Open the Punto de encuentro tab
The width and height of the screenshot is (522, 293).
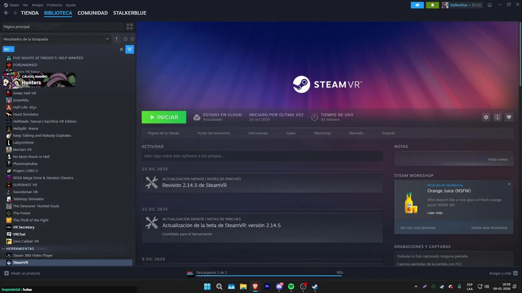click(214, 133)
